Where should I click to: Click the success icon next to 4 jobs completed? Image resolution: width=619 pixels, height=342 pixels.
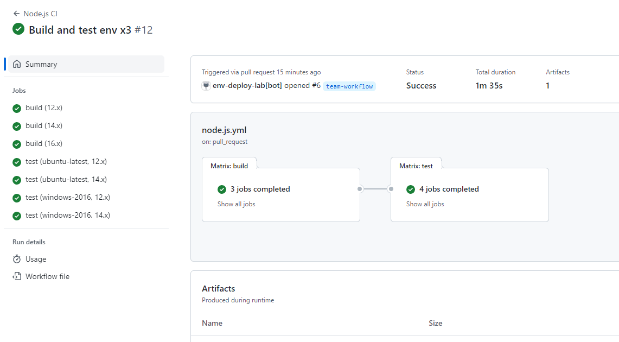click(411, 189)
